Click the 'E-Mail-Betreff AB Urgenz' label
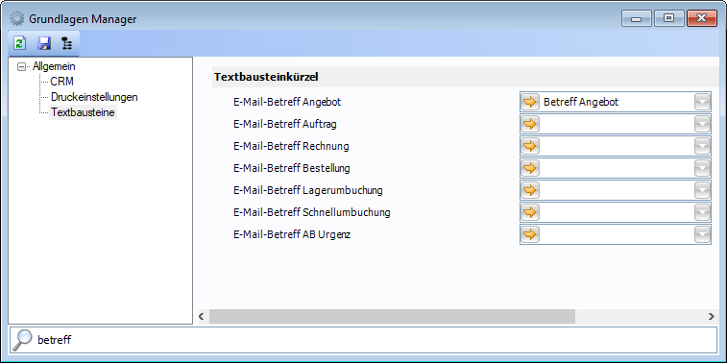 point(292,234)
